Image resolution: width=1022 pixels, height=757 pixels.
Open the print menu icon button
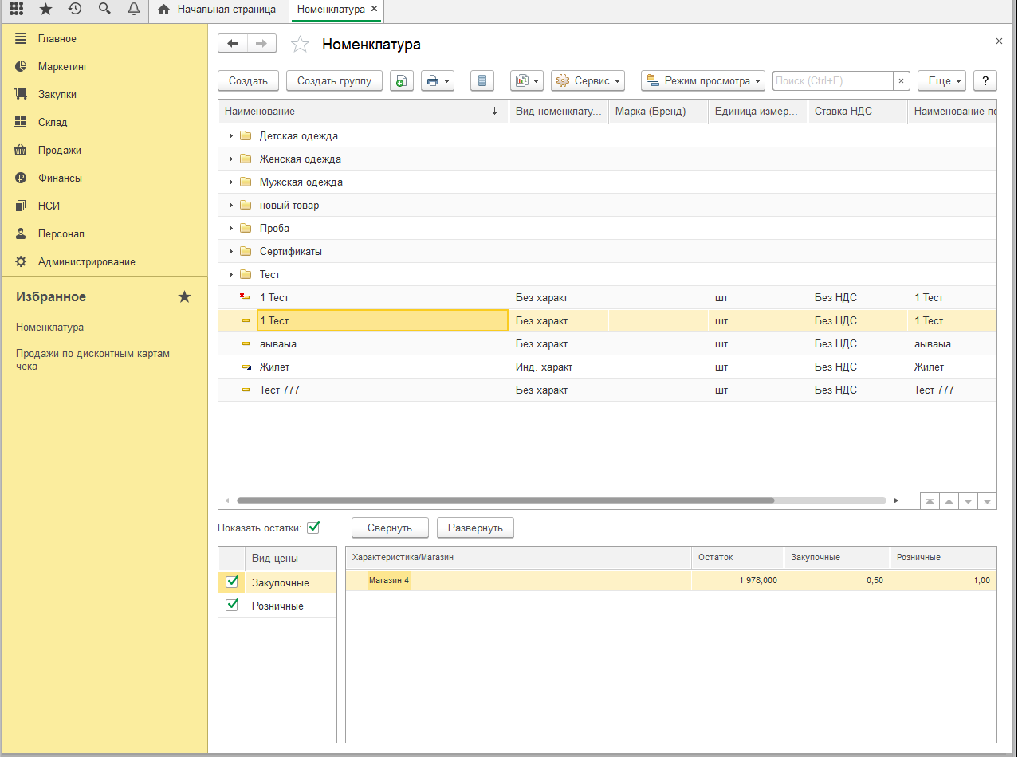[x=437, y=80]
